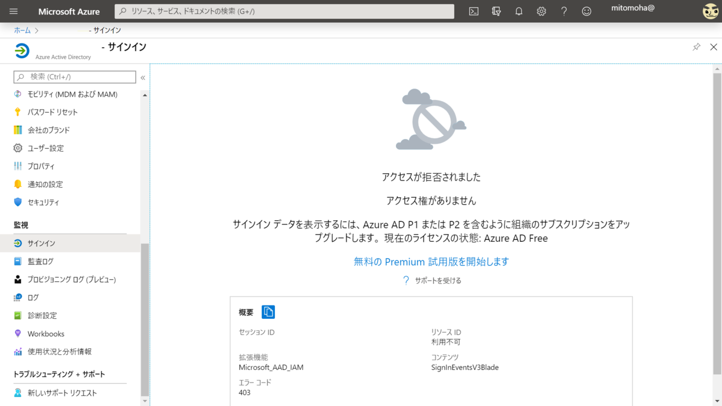Open the help question mark
The image size is (722, 406).
(x=564, y=11)
